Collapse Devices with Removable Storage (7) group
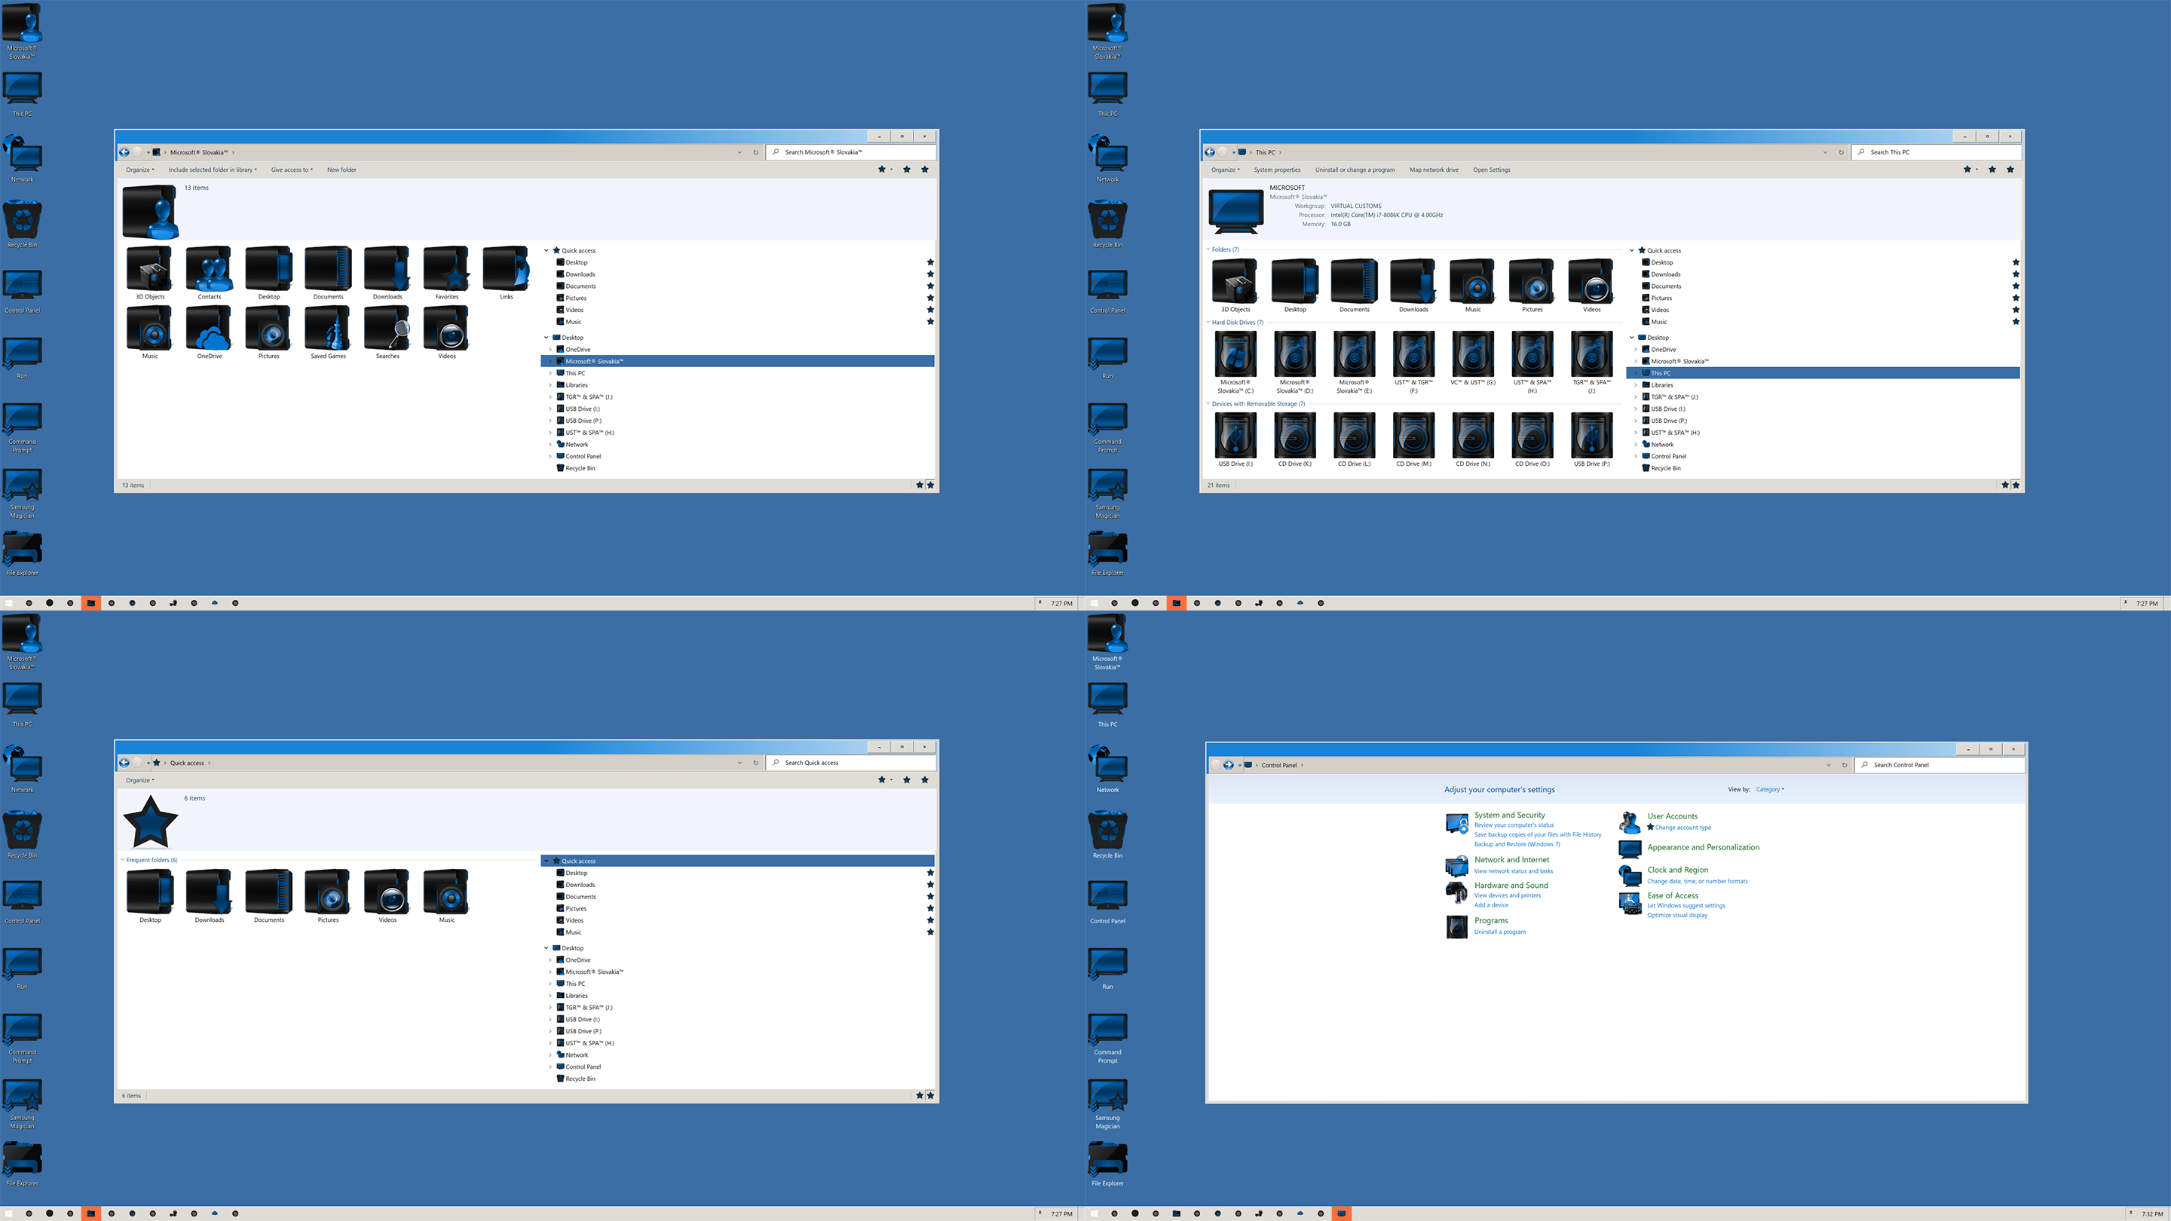 pyautogui.click(x=1208, y=404)
